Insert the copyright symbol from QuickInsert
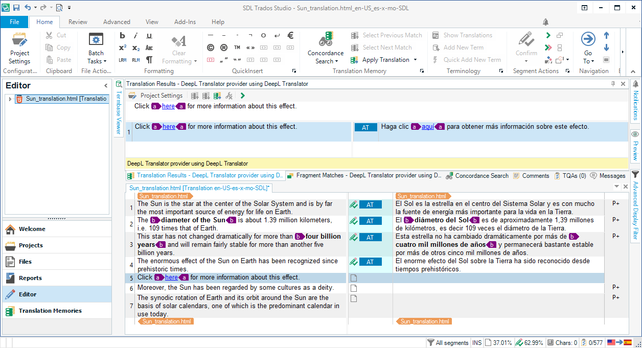642x348 pixels. [210, 48]
